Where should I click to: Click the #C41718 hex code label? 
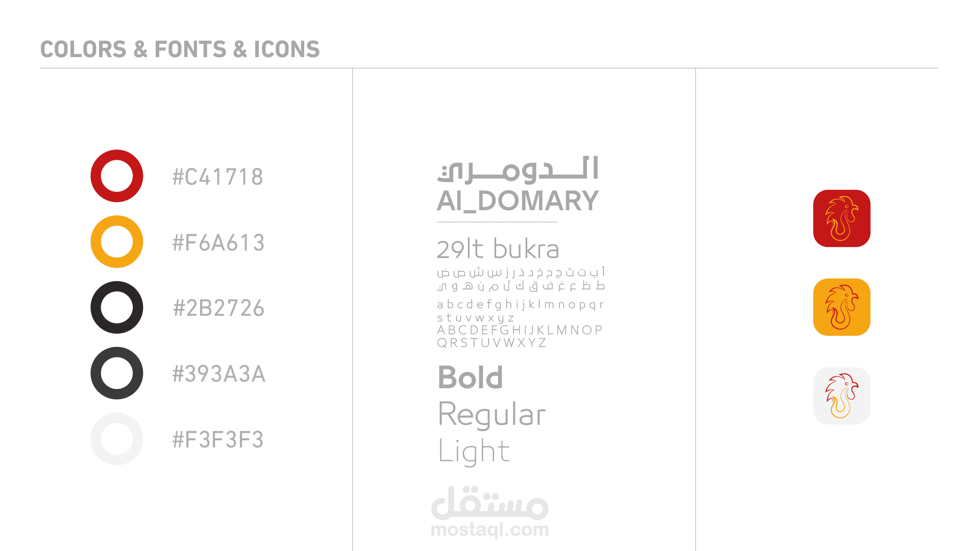(x=218, y=177)
